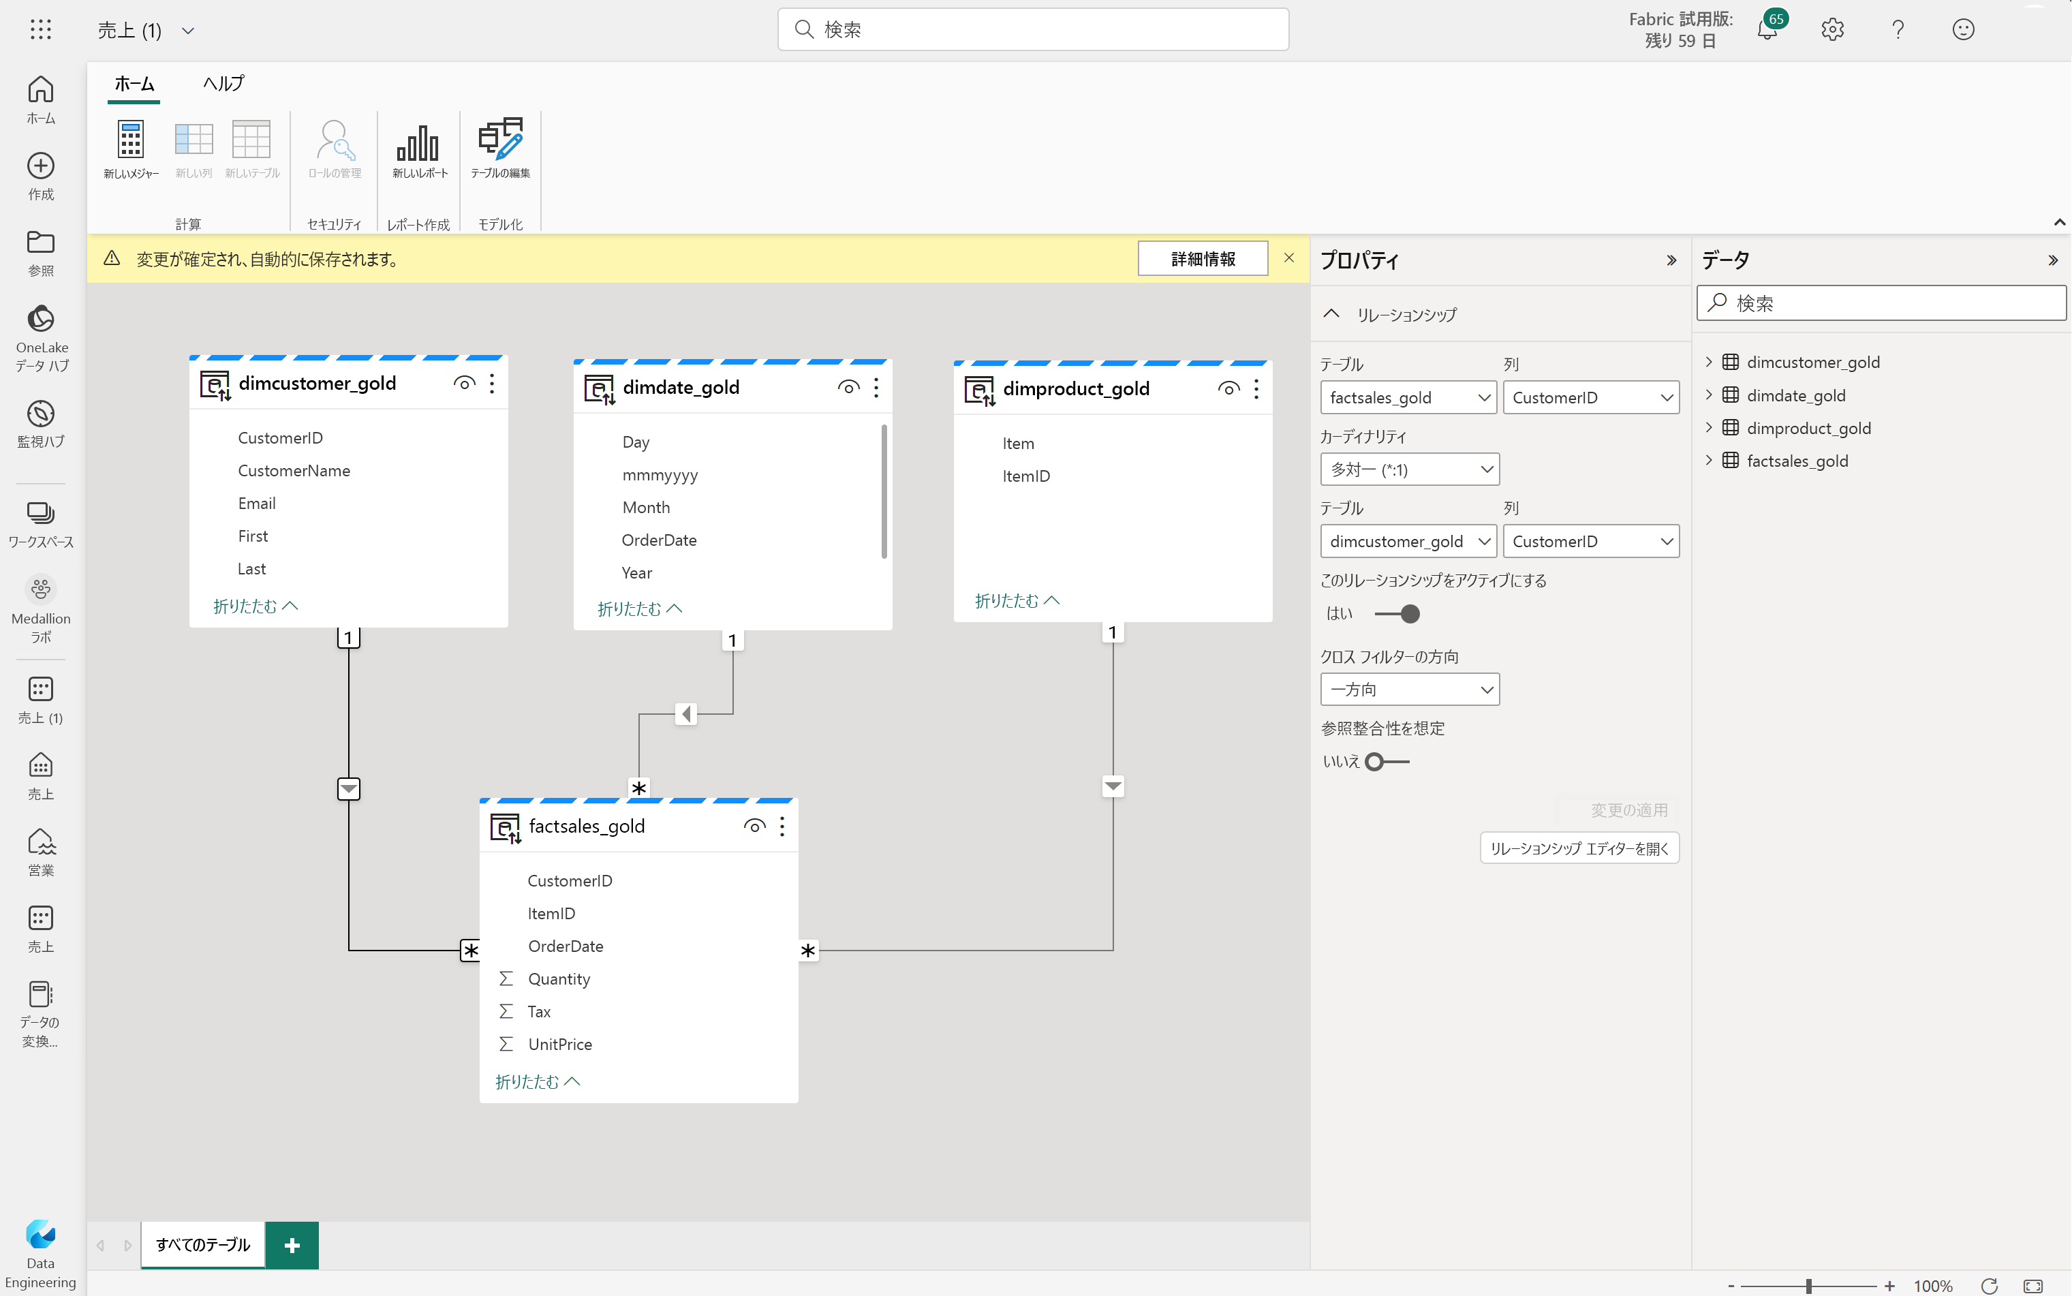The image size is (2072, 1296).
Task: Open dimcustomer_gold more options menu
Action: [492, 383]
